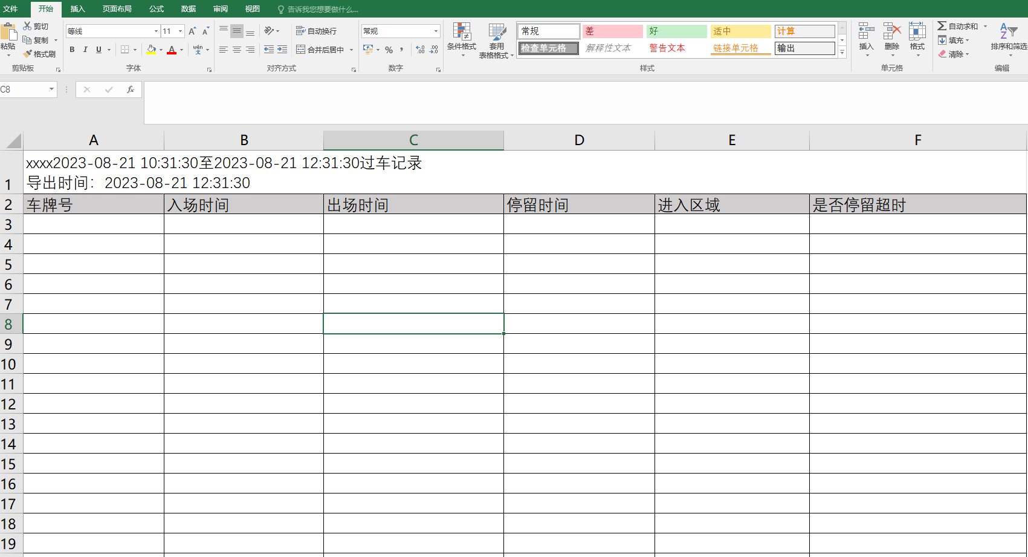Increase font size with the larger A icon
The height and width of the screenshot is (557, 1028).
coord(192,31)
